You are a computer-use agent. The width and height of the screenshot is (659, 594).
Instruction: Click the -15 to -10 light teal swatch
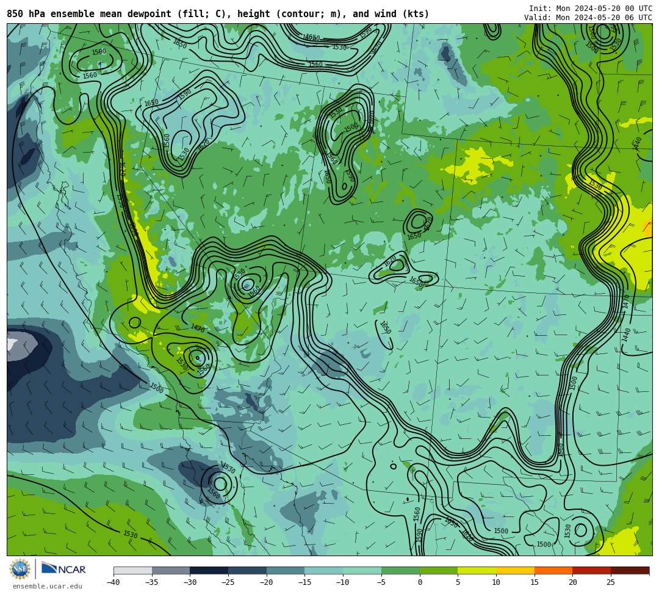coord(323,570)
